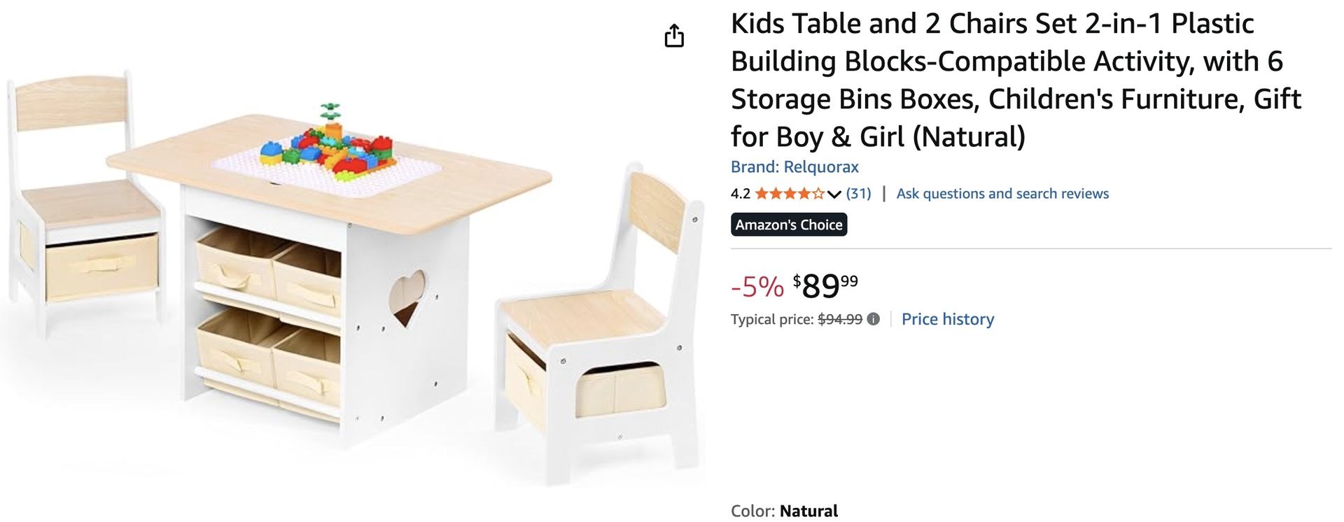This screenshot has height=522, width=1344.
Task: Click the orange star rating icons
Action: pyautogui.click(x=790, y=194)
